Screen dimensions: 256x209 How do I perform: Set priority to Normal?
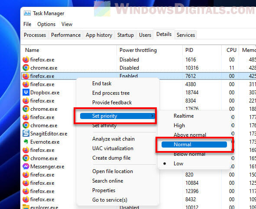pyautogui.click(x=194, y=145)
